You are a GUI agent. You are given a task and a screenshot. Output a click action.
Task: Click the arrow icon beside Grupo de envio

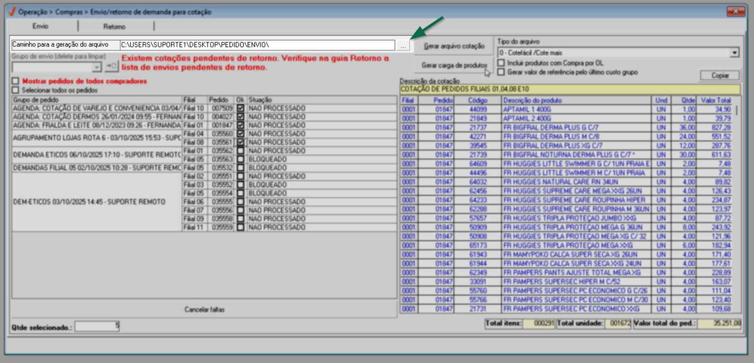(111, 67)
